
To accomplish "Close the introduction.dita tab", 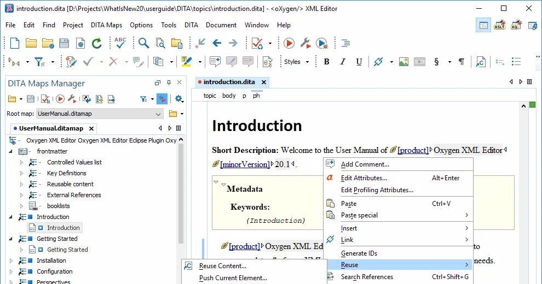I will 264,82.
